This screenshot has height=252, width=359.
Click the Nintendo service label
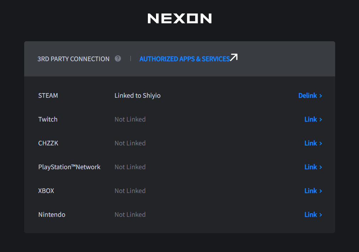click(x=52, y=215)
